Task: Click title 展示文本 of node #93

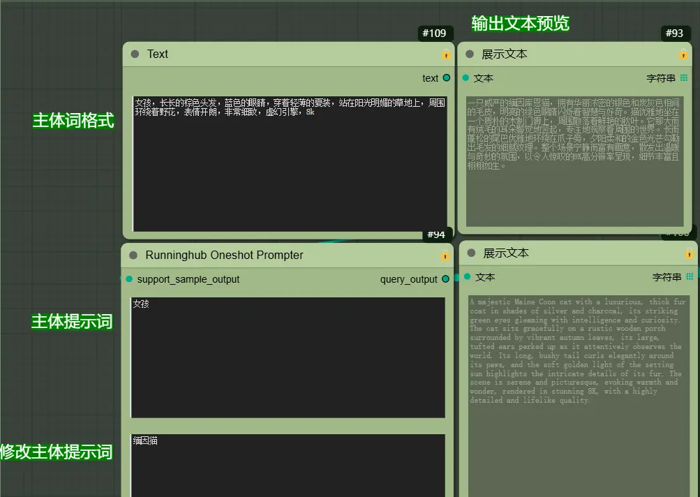Action: pos(505,54)
